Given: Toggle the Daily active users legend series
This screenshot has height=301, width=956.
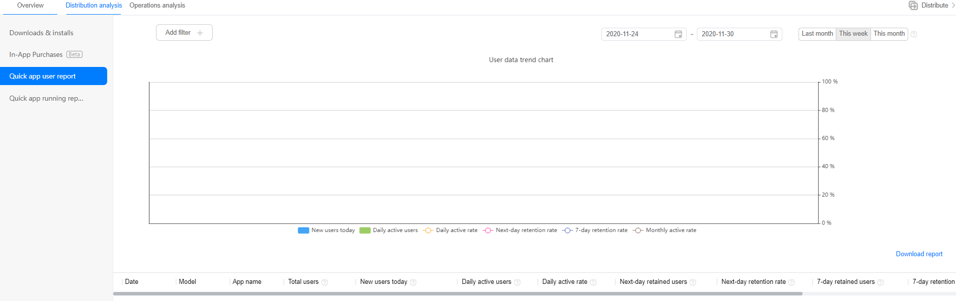Looking at the screenshot, I should coord(388,231).
